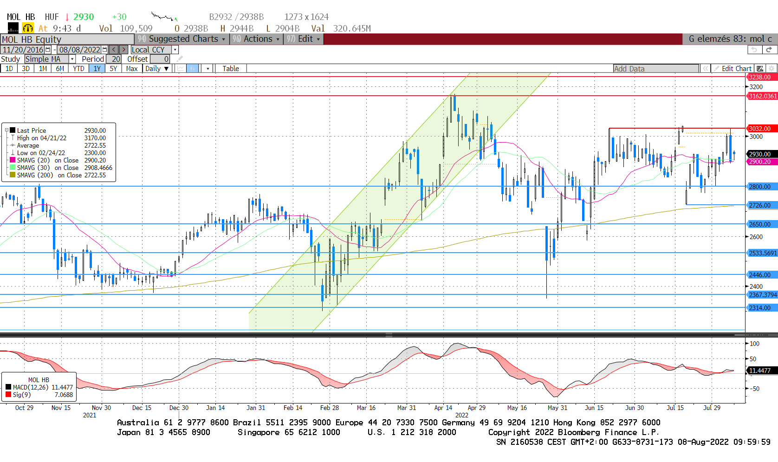
Task: Go to the previous date range
Action: [114, 50]
